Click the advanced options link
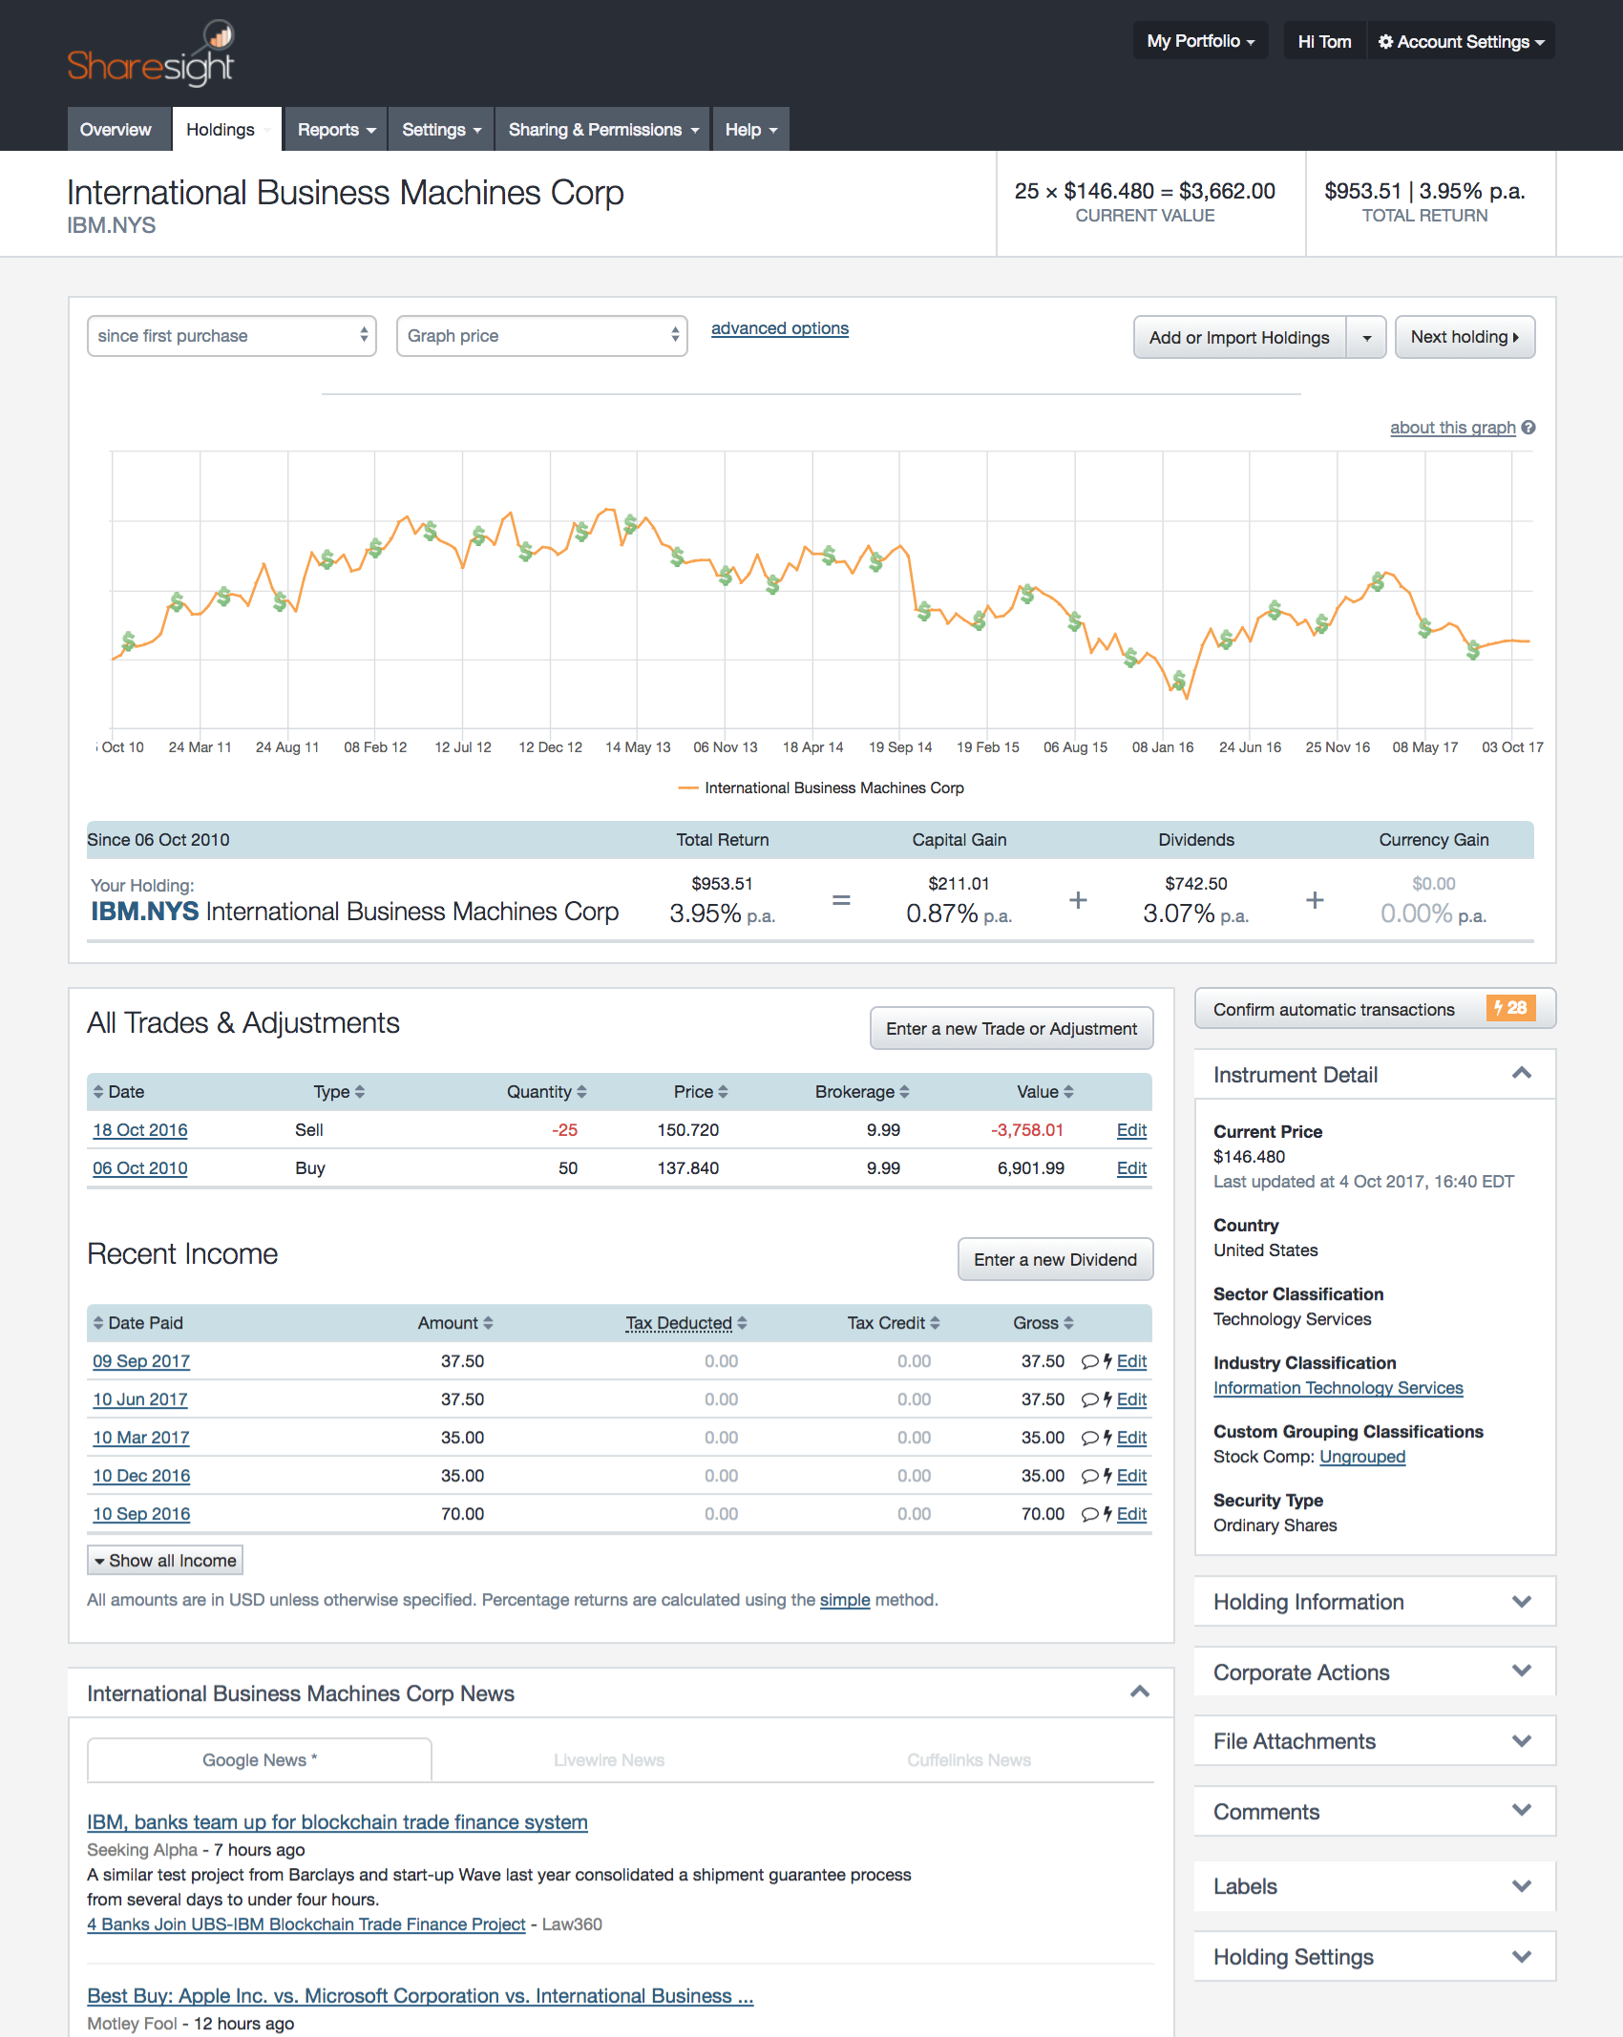Image resolution: width=1623 pixels, height=2037 pixels. [x=780, y=328]
